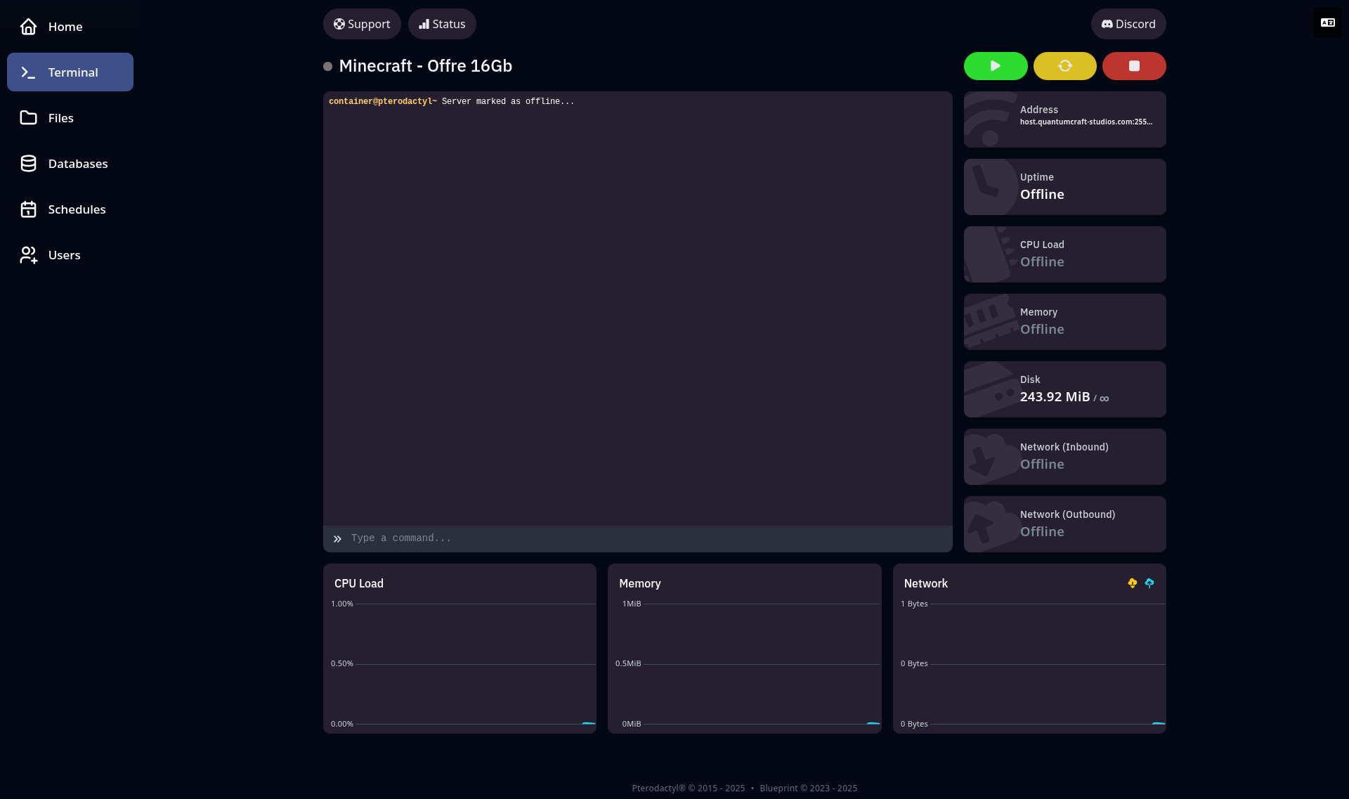Click the Memory chart title
This screenshot has height=799, width=1349.
click(640, 583)
